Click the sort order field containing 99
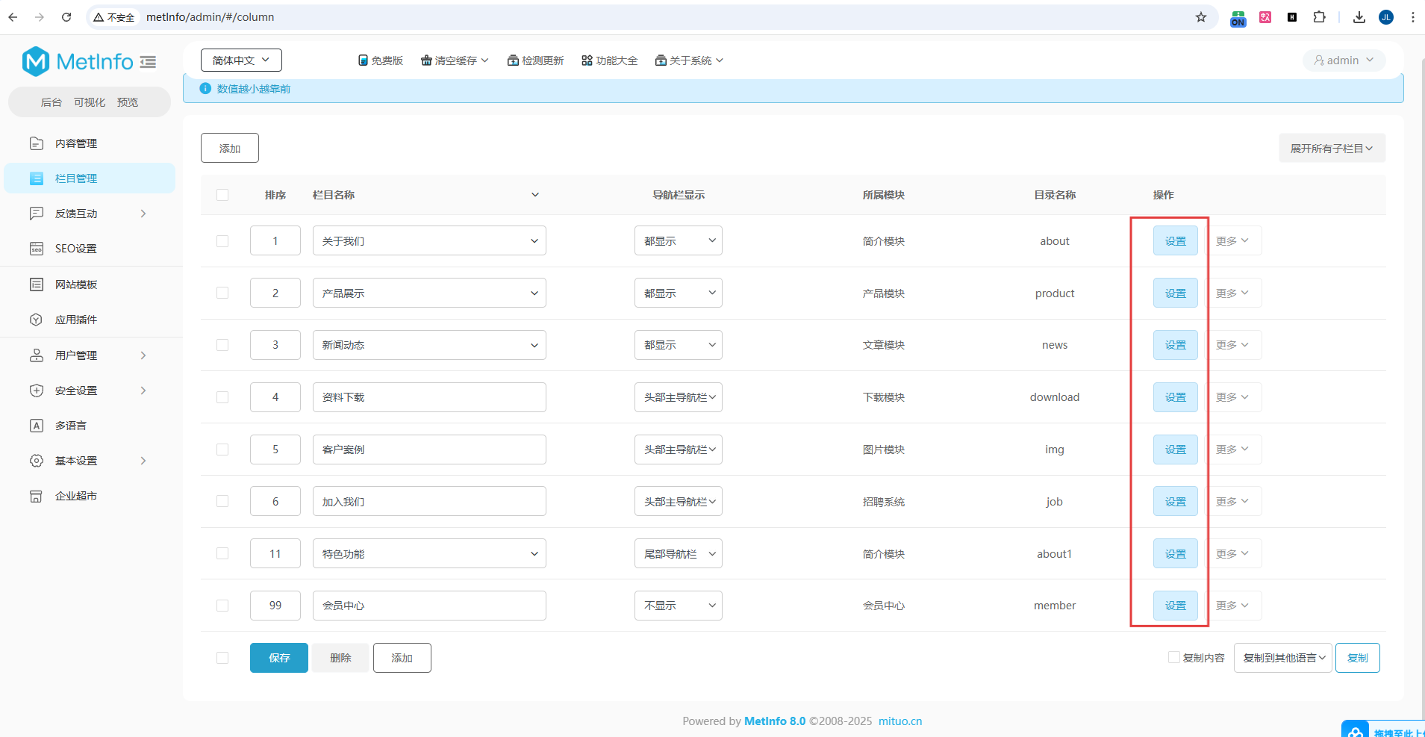 275,606
